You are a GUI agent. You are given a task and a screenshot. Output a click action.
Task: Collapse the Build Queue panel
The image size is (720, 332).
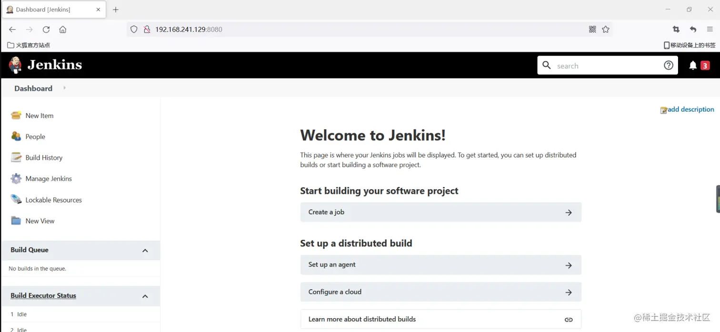(145, 251)
